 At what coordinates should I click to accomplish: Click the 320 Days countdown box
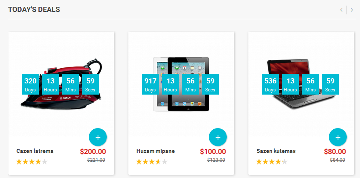click(30, 84)
